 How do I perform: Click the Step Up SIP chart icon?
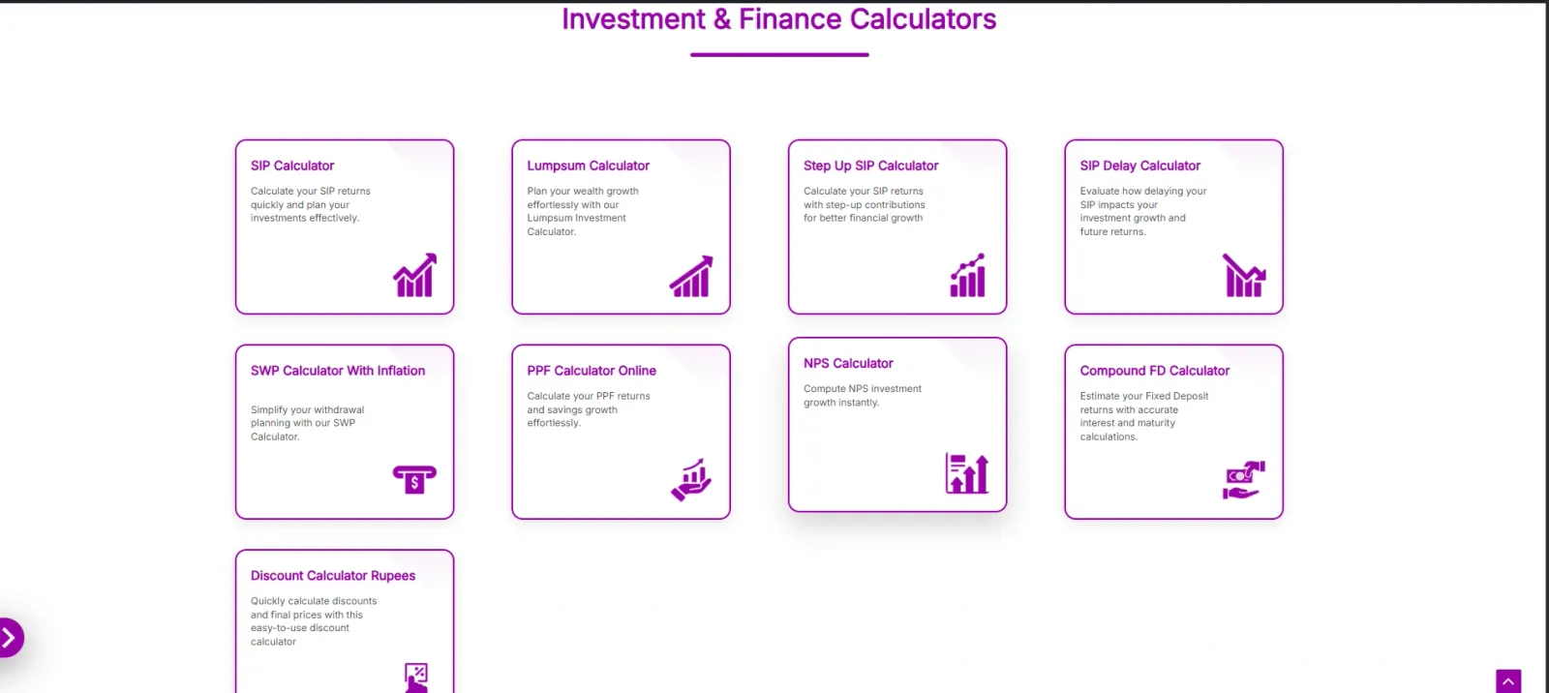967,276
